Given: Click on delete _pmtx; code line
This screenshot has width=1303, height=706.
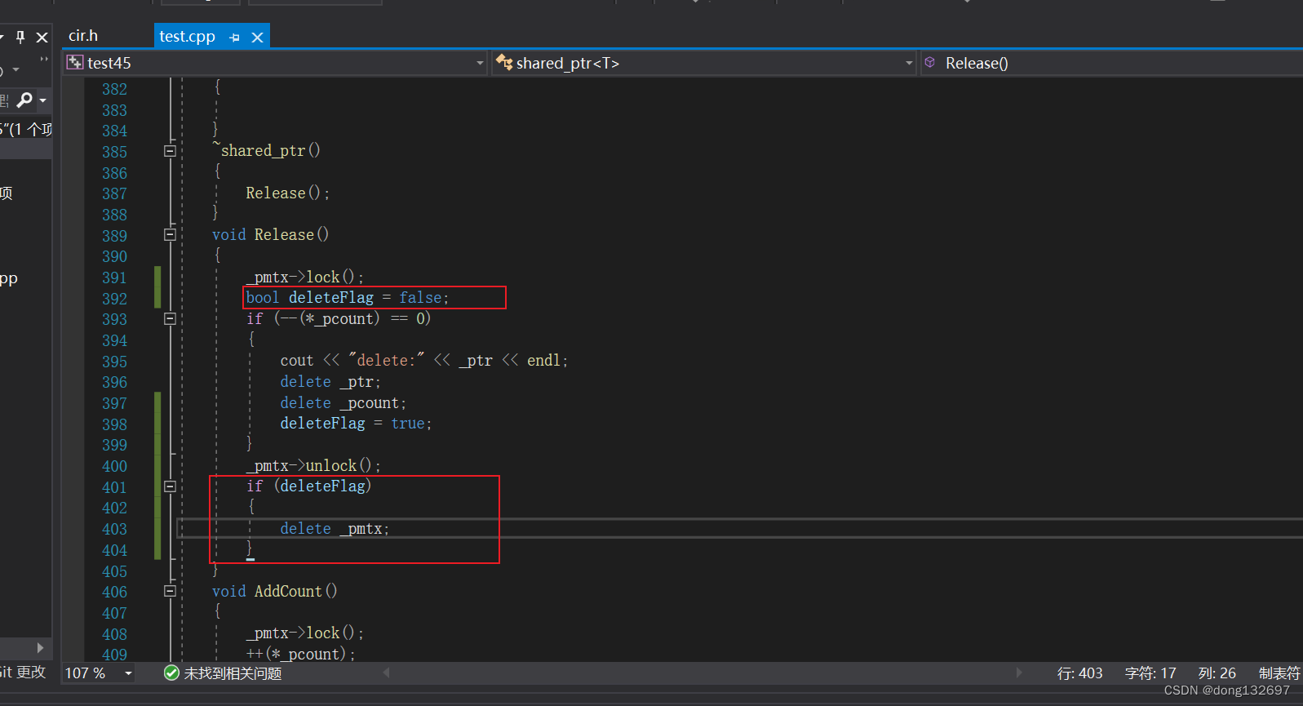Looking at the screenshot, I should (335, 529).
